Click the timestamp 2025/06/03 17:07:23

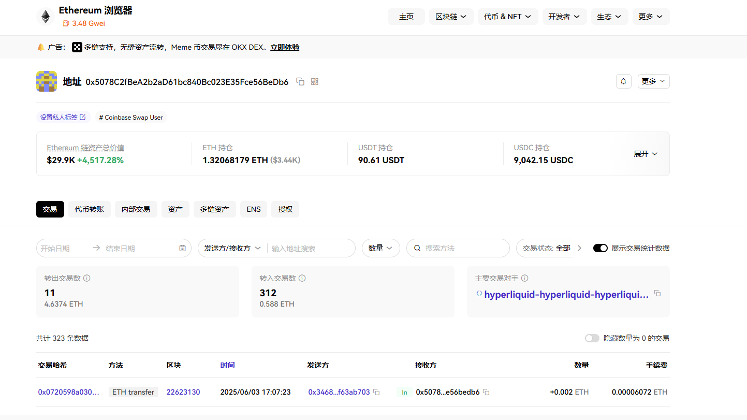pyautogui.click(x=256, y=392)
